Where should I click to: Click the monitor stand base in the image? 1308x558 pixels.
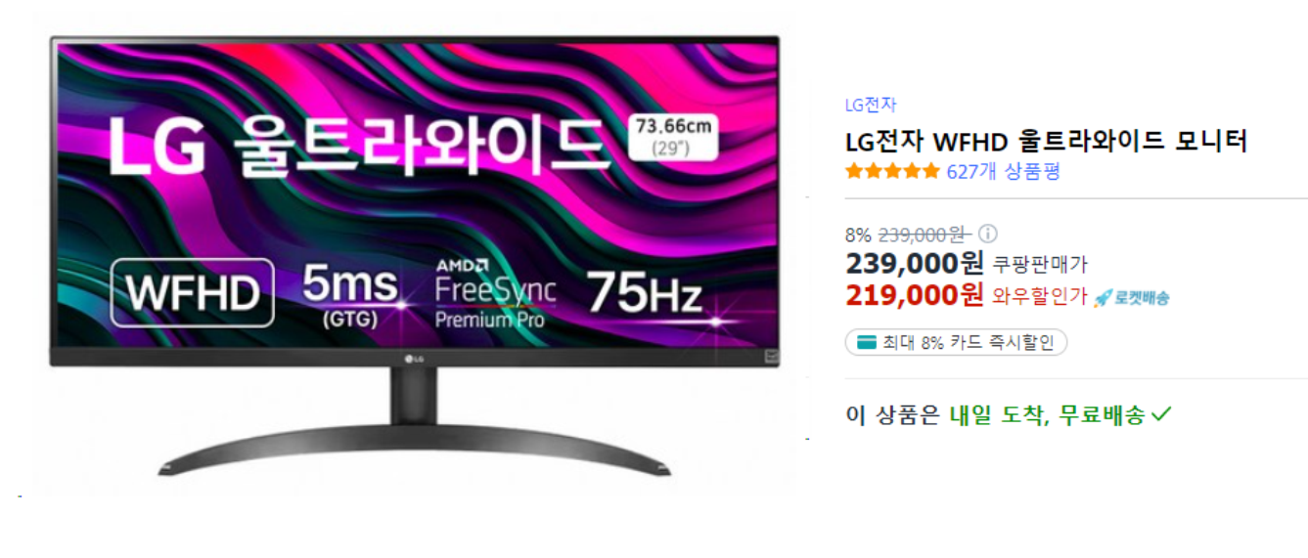(x=415, y=450)
